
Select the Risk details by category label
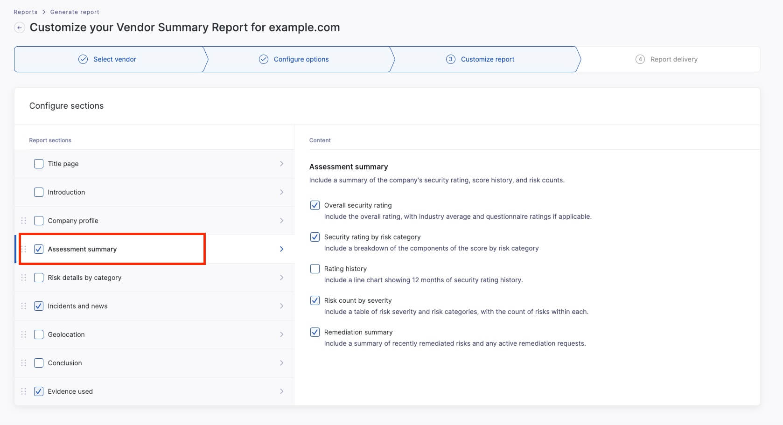[84, 278]
